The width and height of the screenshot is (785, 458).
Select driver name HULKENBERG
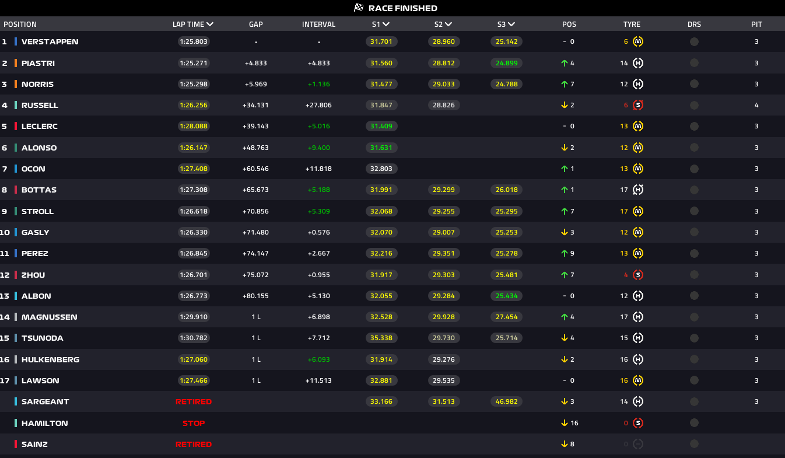tap(51, 359)
